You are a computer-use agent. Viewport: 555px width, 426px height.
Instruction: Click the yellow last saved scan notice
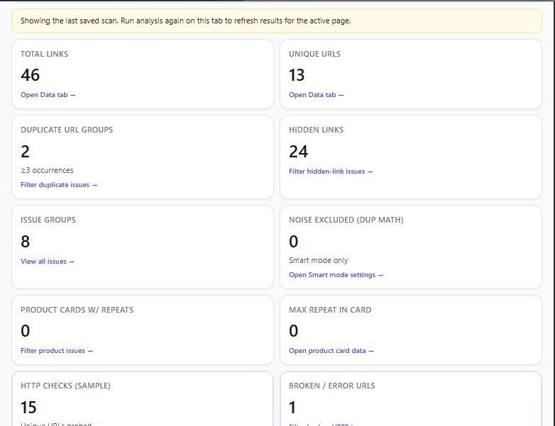(277, 21)
